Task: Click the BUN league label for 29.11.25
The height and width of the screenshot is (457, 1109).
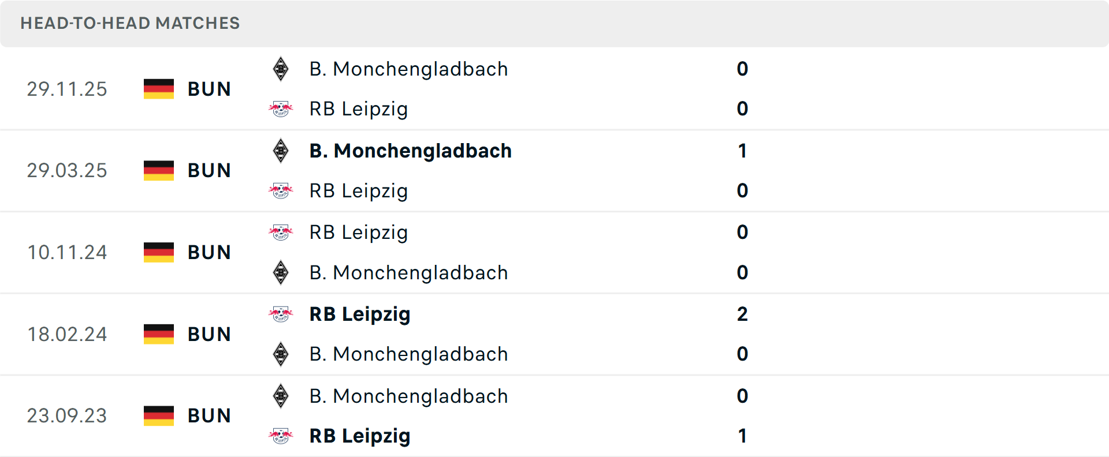Action: 209,89
